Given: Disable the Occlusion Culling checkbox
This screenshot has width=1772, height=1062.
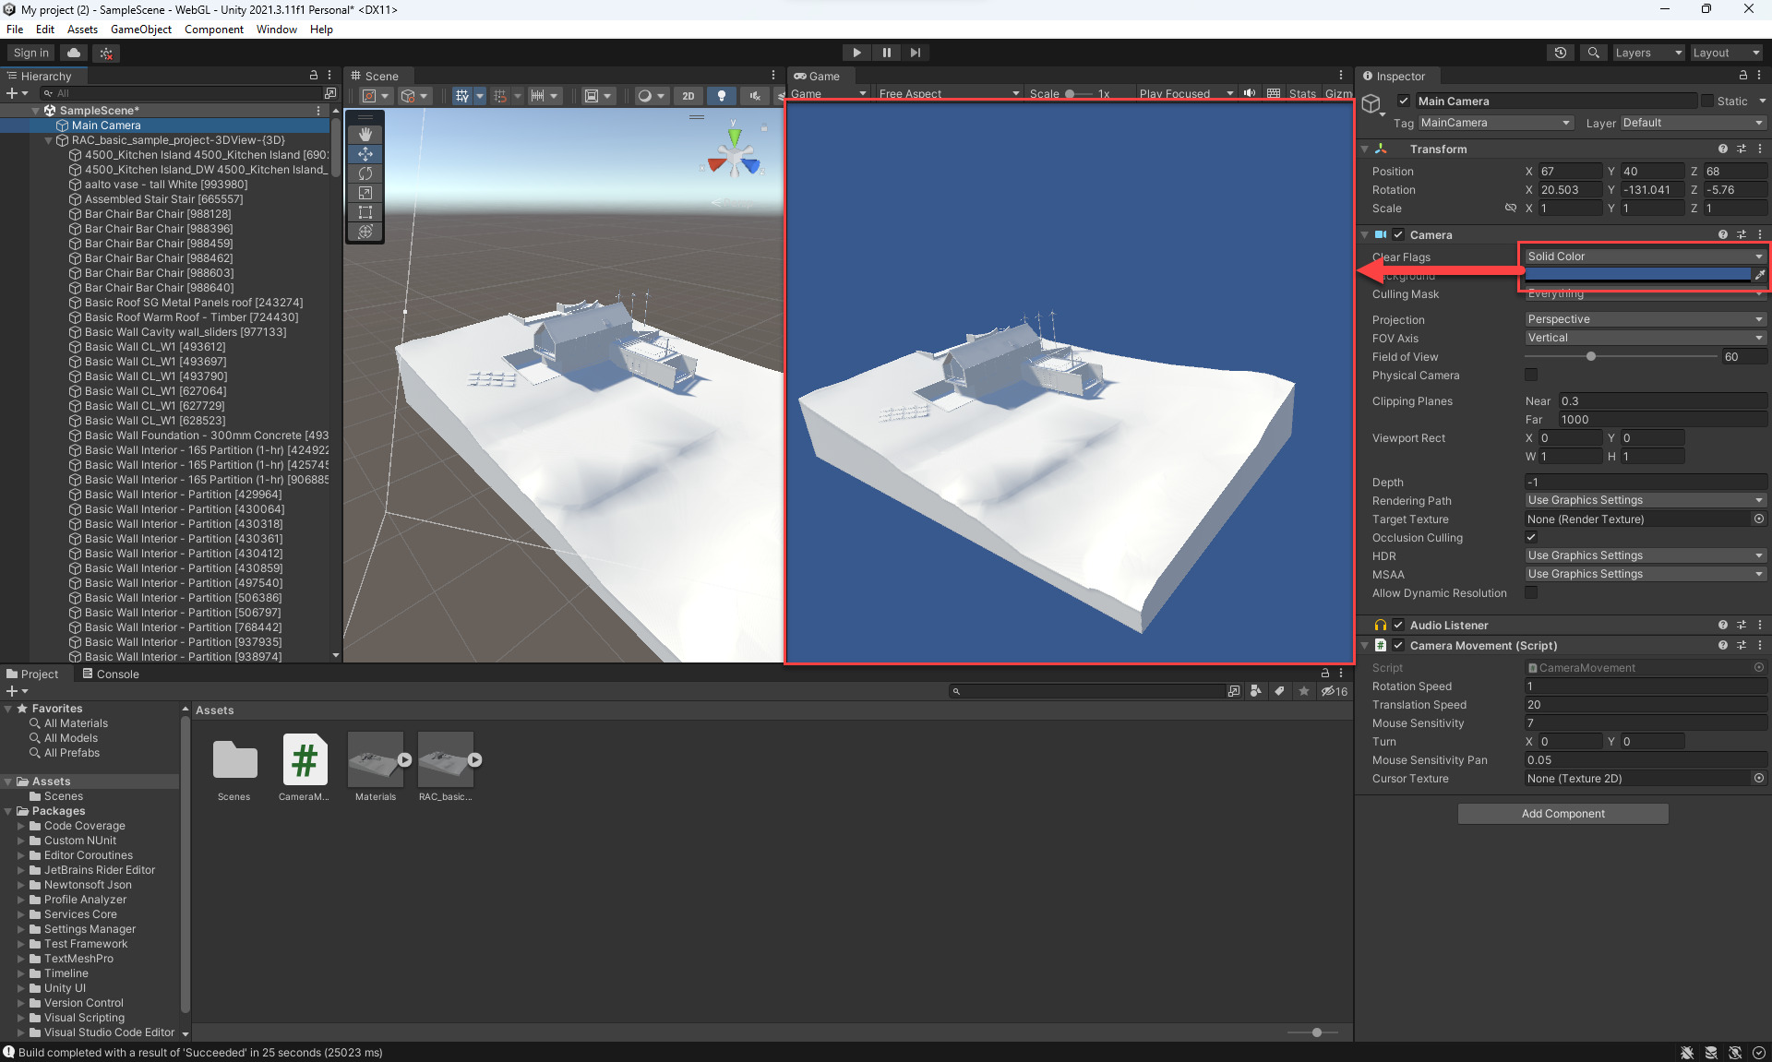Looking at the screenshot, I should pyautogui.click(x=1531, y=537).
